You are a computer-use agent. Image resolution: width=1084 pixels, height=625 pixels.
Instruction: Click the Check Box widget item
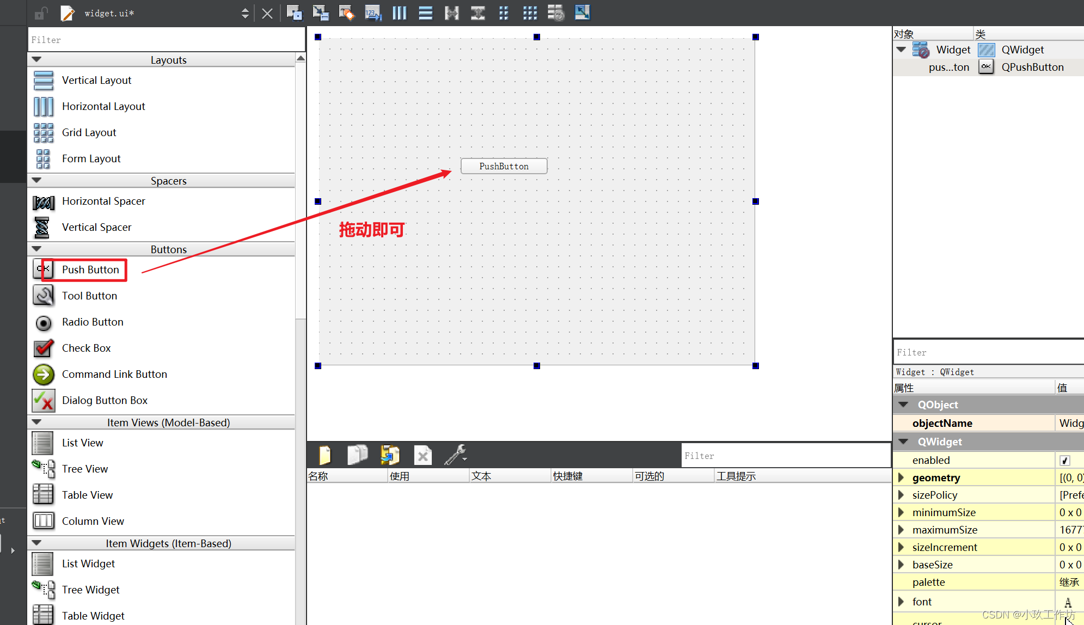pyautogui.click(x=87, y=347)
